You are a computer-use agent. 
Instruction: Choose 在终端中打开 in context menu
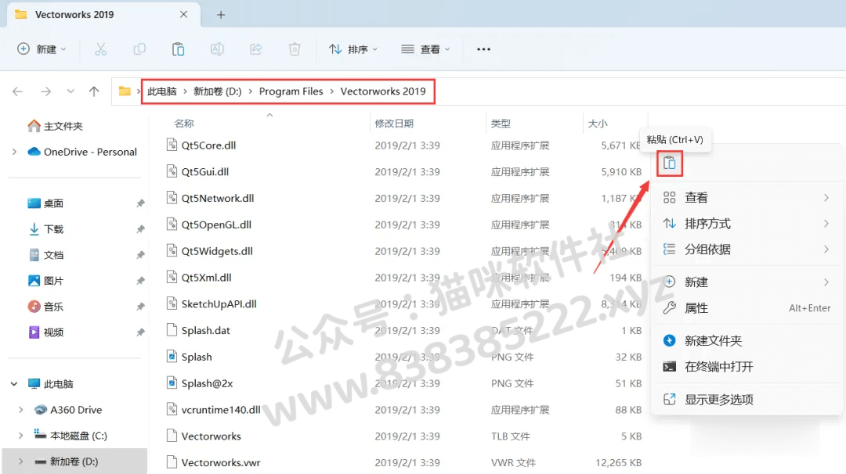tap(747, 367)
